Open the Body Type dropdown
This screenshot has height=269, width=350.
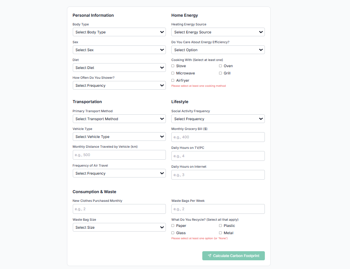tap(119, 32)
